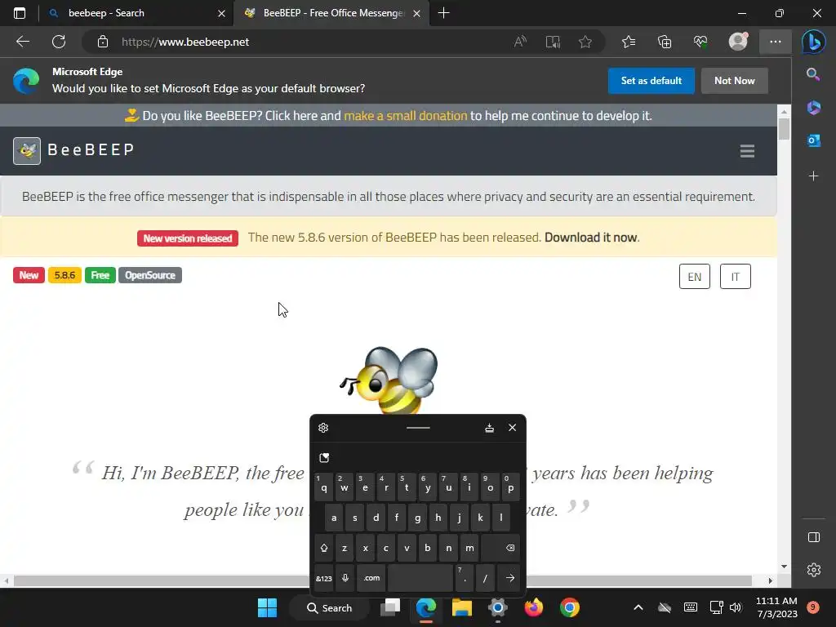Open Collections panel
Screen dimensions: 836x627
click(x=665, y=42)
